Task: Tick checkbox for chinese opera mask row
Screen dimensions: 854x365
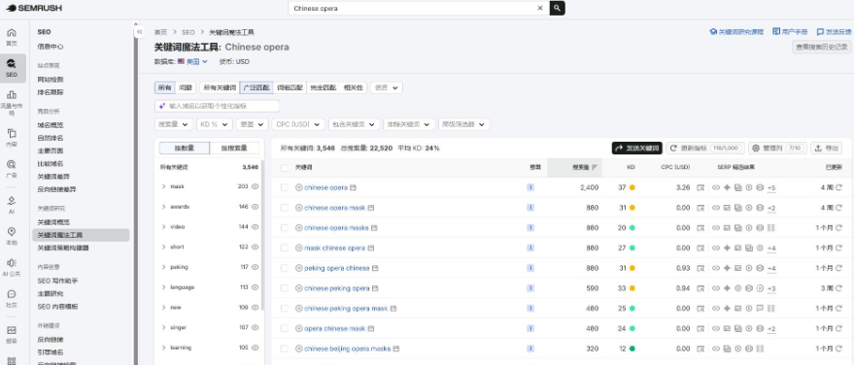Action: 284,207
